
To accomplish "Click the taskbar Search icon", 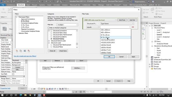I will [7, 95].
